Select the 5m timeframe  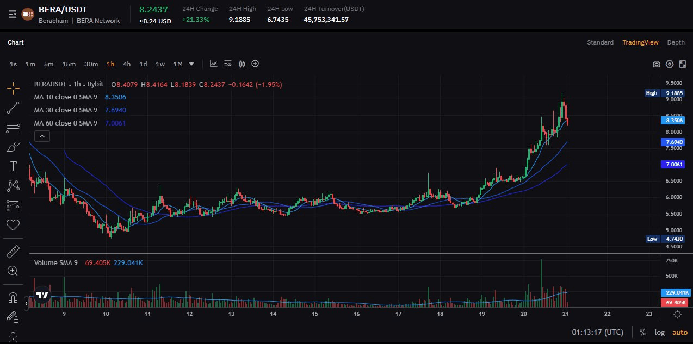49,64
